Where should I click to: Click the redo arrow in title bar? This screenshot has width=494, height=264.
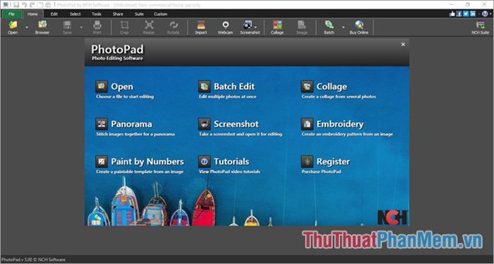coord(32,5)
